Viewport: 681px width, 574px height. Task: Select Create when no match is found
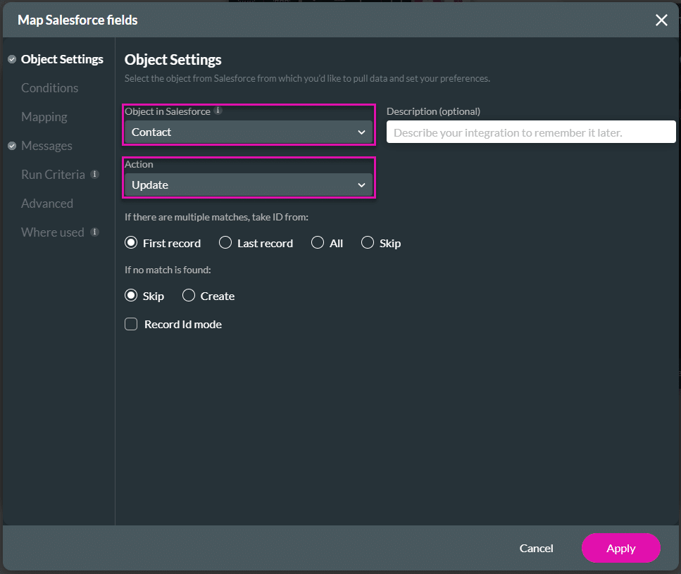tap(189, 296)
